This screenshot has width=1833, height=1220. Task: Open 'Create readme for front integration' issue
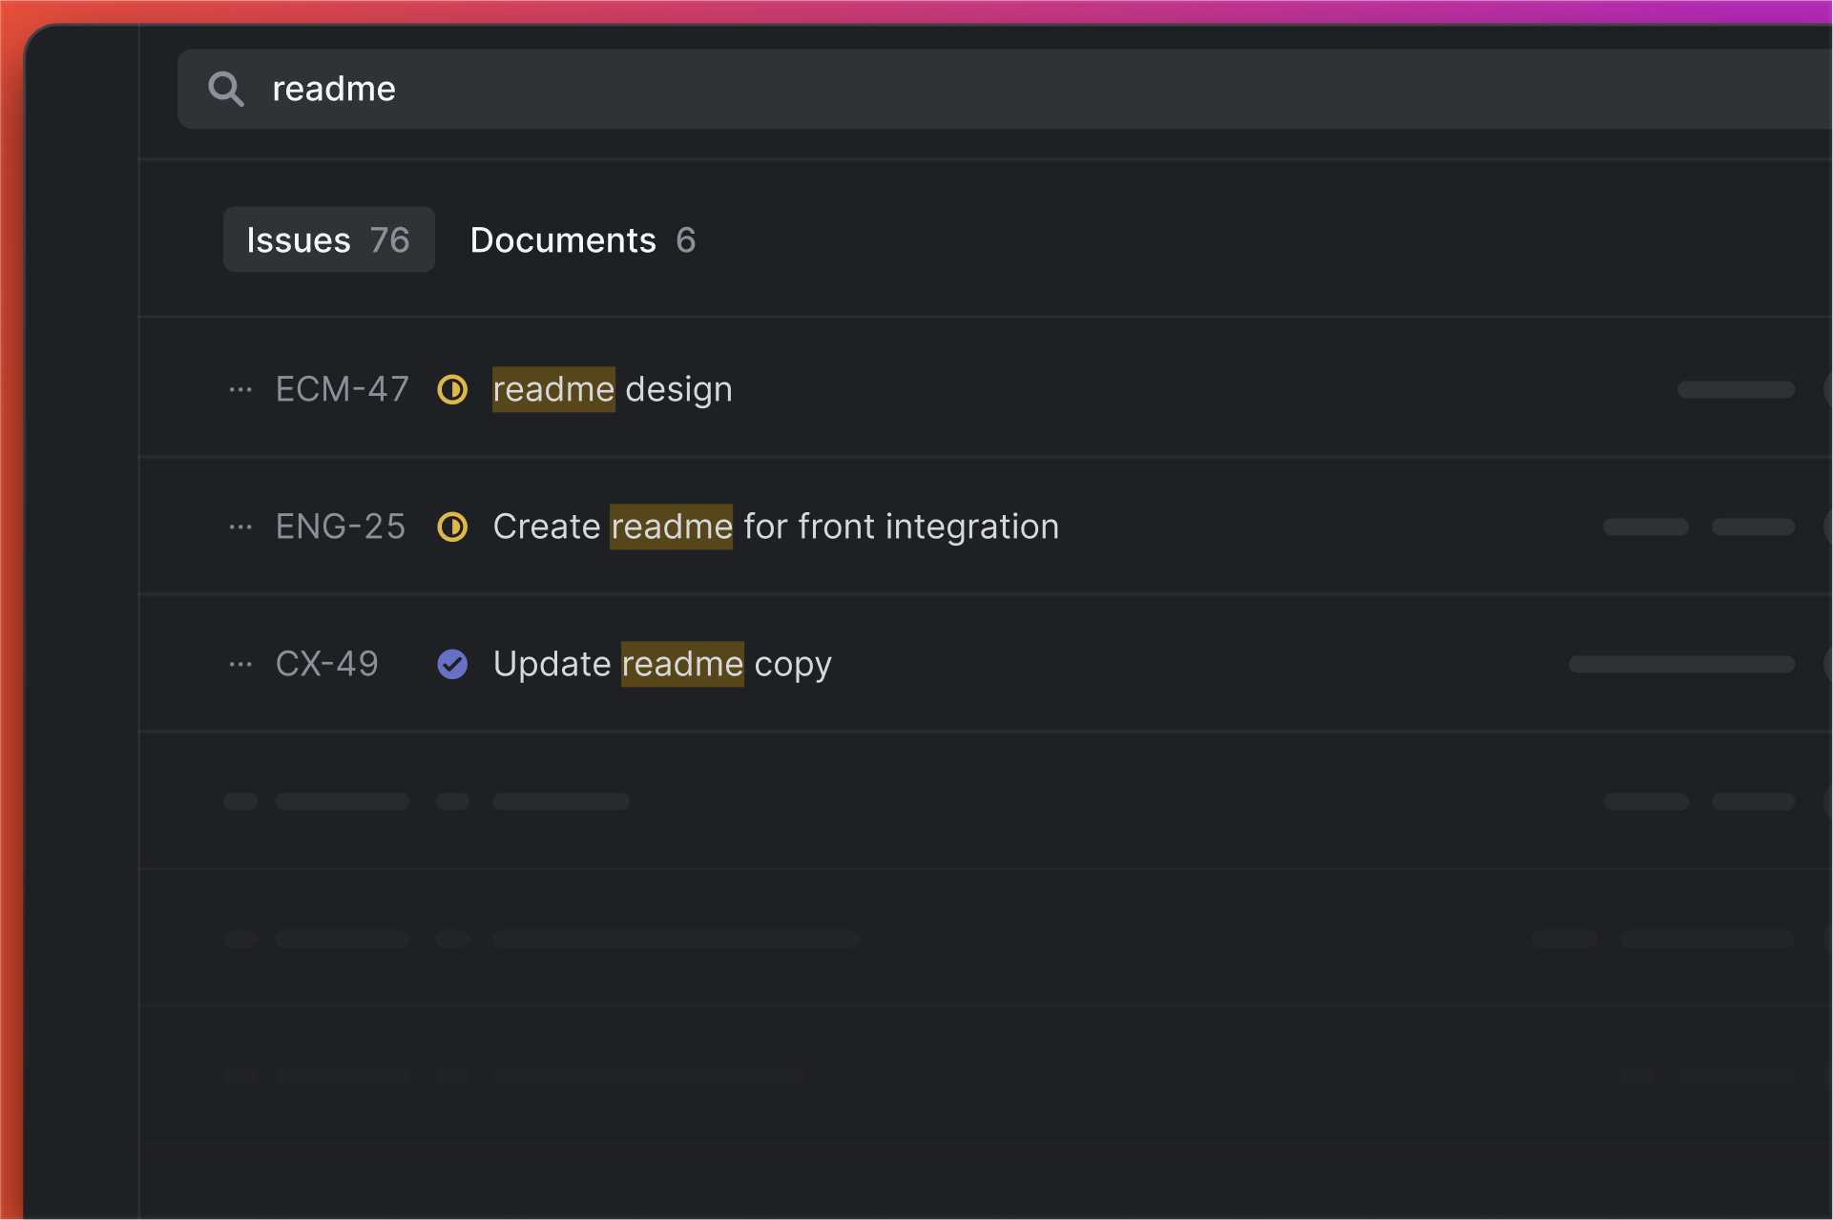(775, 527)
